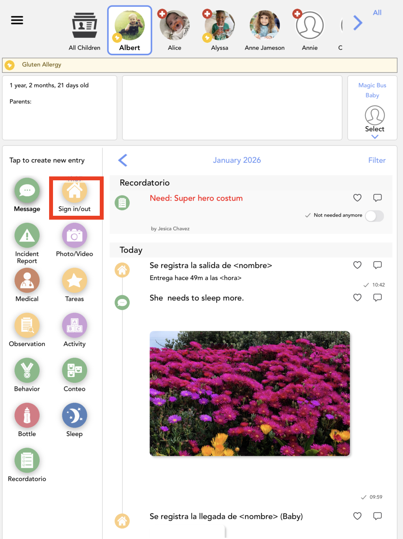
Task: Click the empty notes panel beside Parents
Action: (x=232, y=108)
